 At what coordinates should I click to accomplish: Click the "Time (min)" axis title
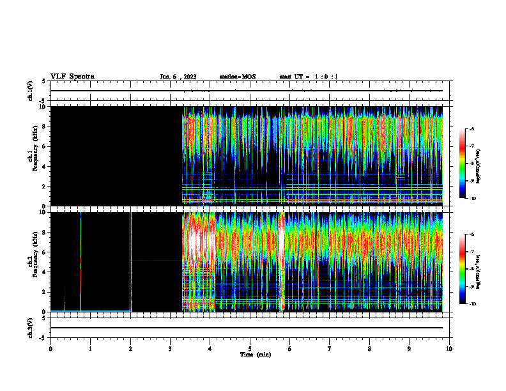pyautogui.click(x=256, y=355)
